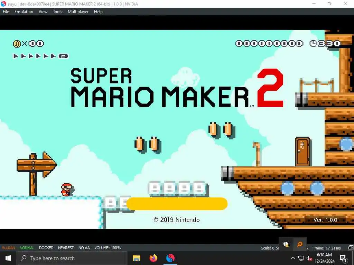Viewport: 354px width, 265px height.
Task: Open the Windows Start menu
Action: pyautogui.click(x=8, y=258)
